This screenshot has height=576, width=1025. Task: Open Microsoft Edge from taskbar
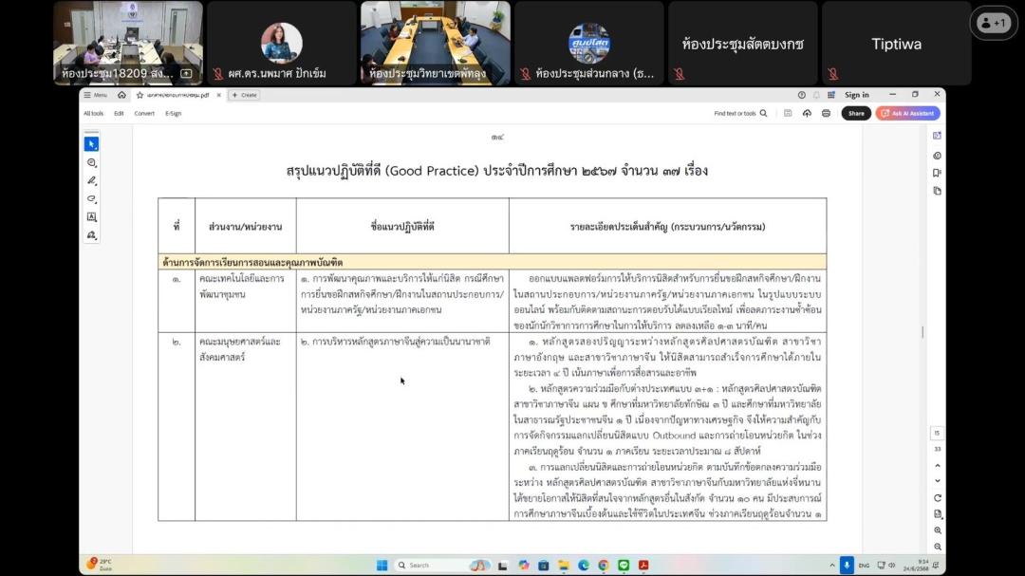(x=583, y=565)
